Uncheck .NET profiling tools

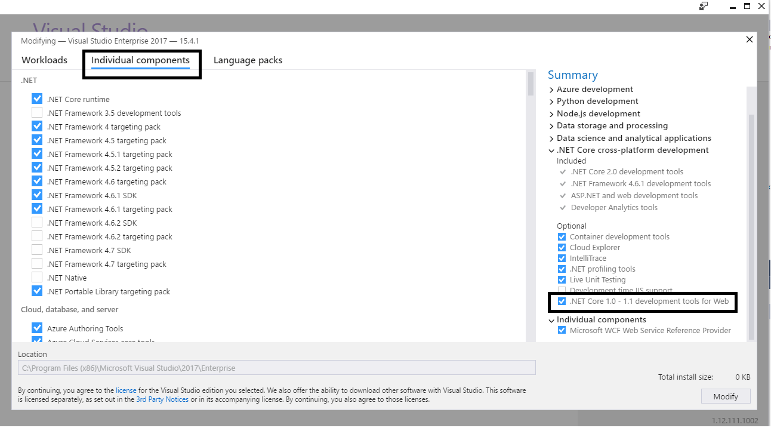(562, 269)
